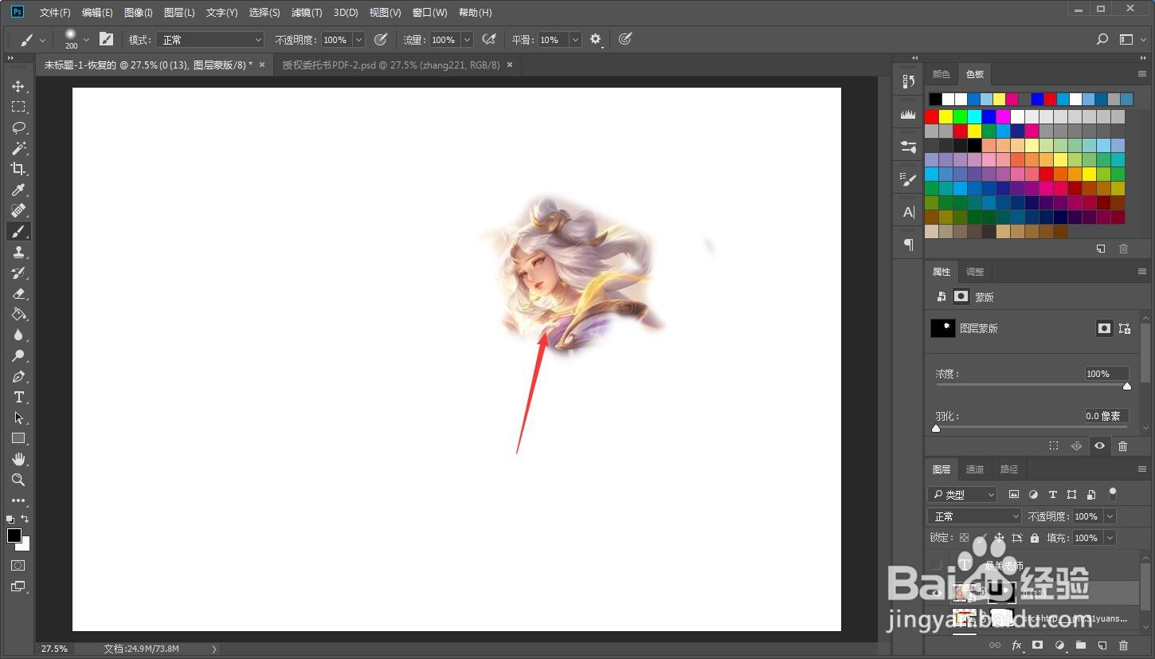Select the Lasso tool
This screenshot has height=659, width=1155.
18,127
